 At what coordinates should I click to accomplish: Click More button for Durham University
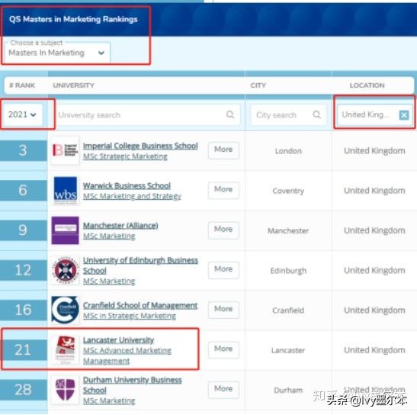click(223, 390)
